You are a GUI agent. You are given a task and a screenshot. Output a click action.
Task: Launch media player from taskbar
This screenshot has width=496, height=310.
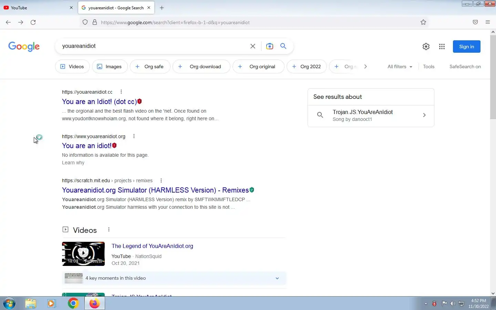pyautogui.click(x=51, y=303)
